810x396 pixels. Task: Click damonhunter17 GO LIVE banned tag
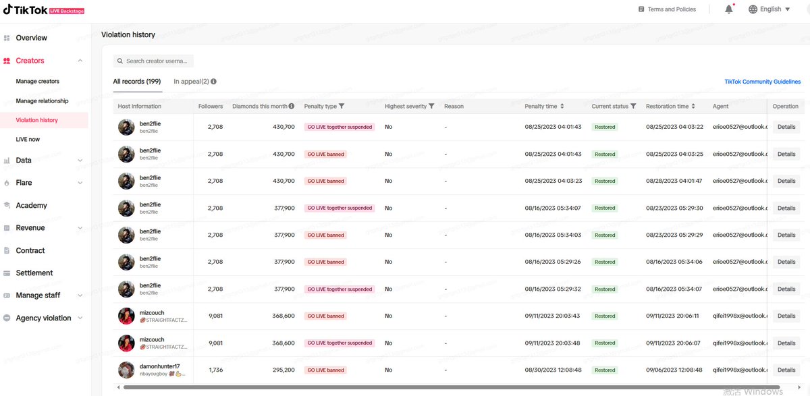(x=326, y=370)
